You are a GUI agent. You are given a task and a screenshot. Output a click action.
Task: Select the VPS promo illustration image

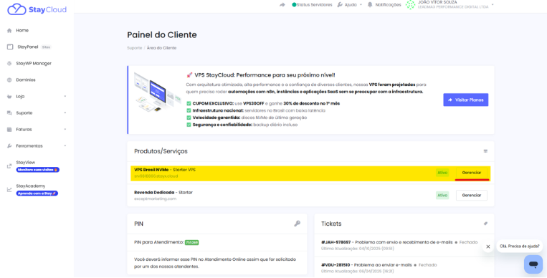158,92
